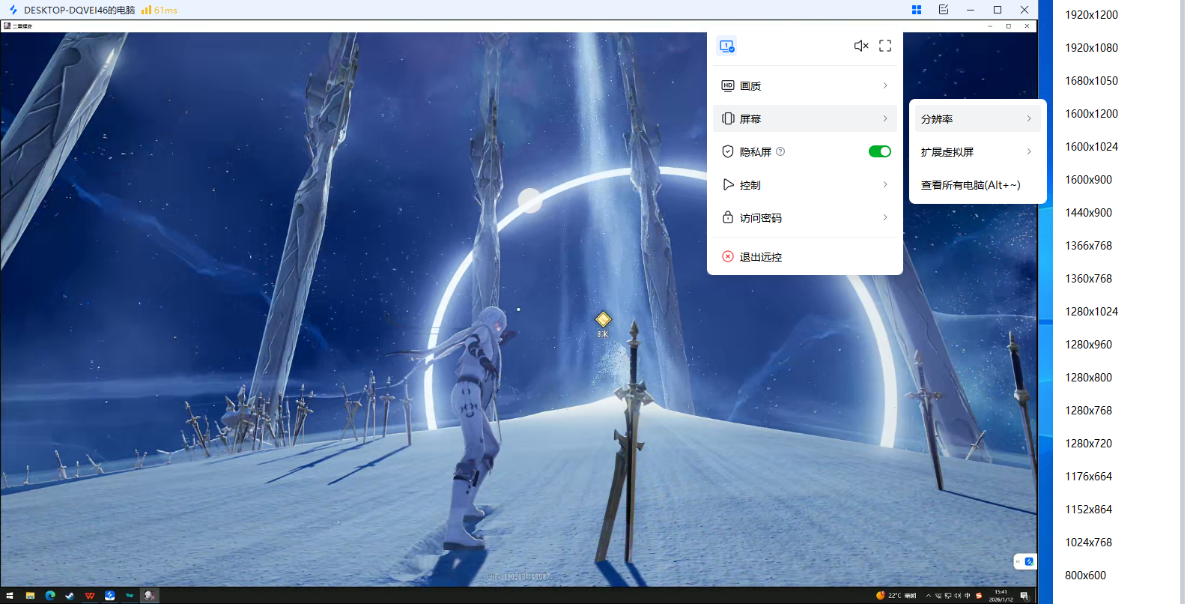Screen dimensions: 1190x604
Task: Expand the 控制 control submenu
Action: pyautogui.click(x=805, y=185)
